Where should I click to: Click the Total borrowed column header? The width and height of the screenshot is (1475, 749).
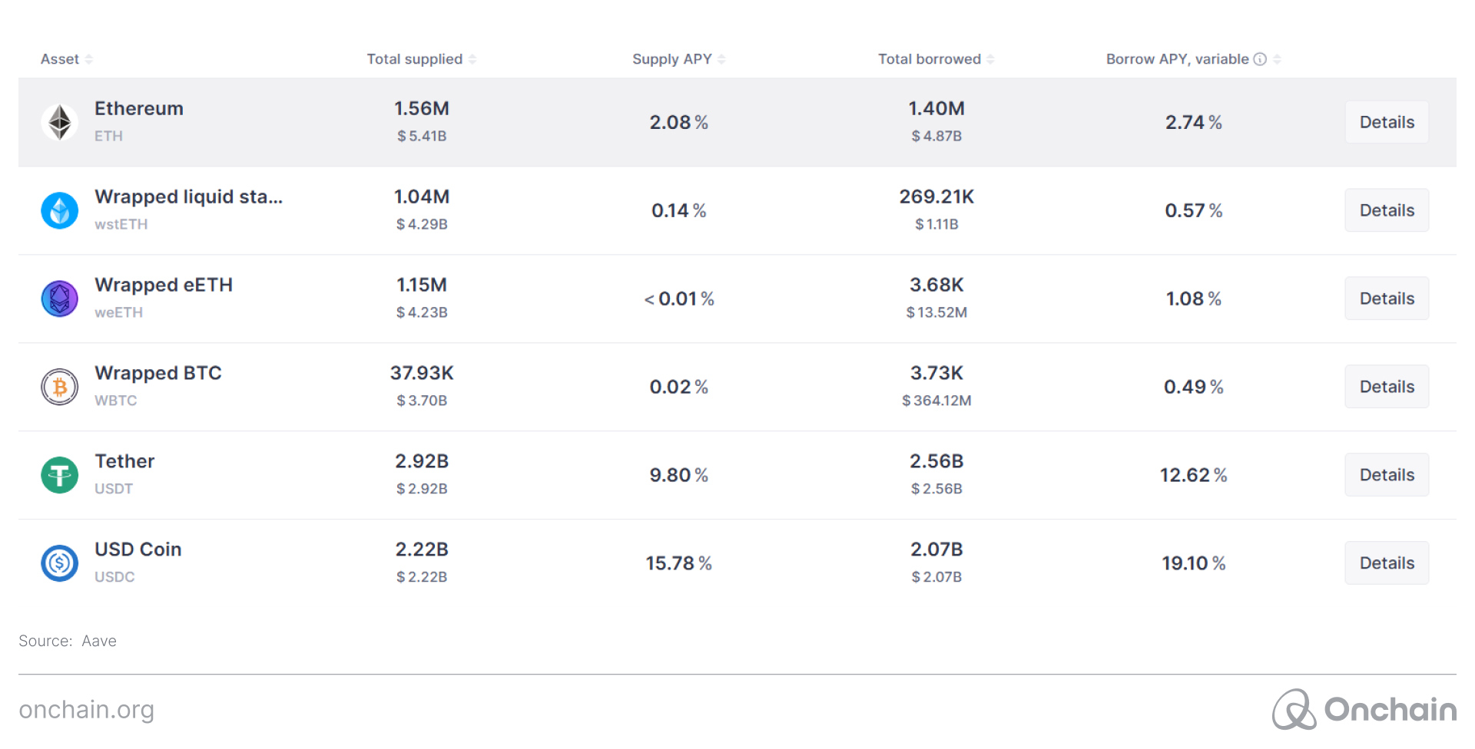930,59
